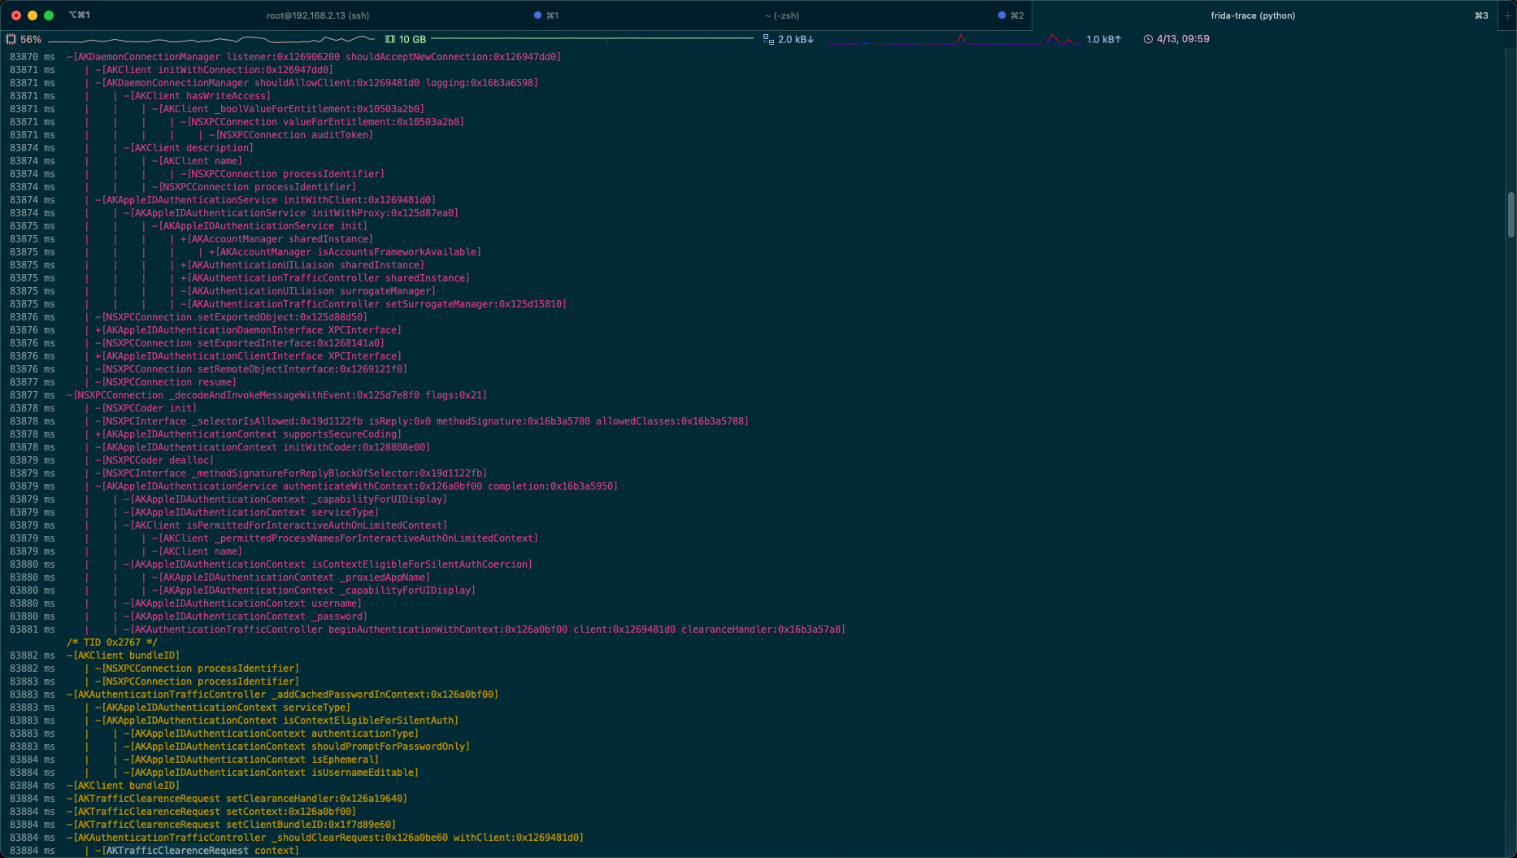Click 'AKAppleIDAuthenticationDaemonInterface XPCInterface' line

click(x=248, y=330)
